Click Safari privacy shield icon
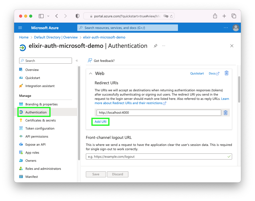The width and height of the screenshot is (255, 201). [x=78, y=16]
